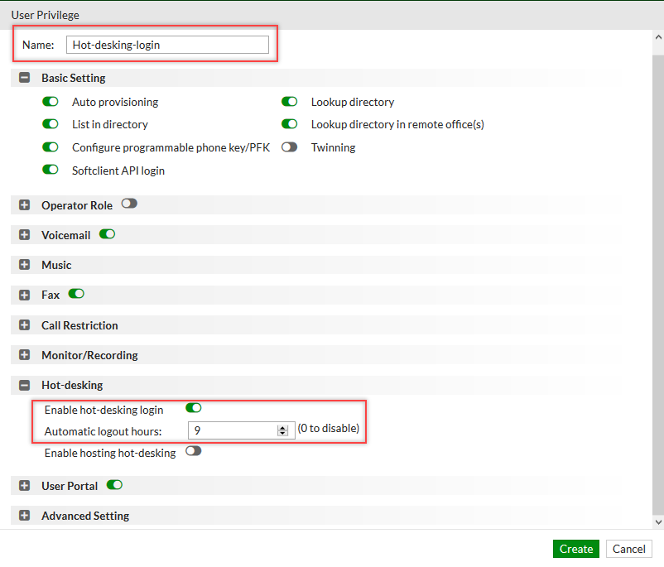Turn off the Fax toggle

coord(75,294)
